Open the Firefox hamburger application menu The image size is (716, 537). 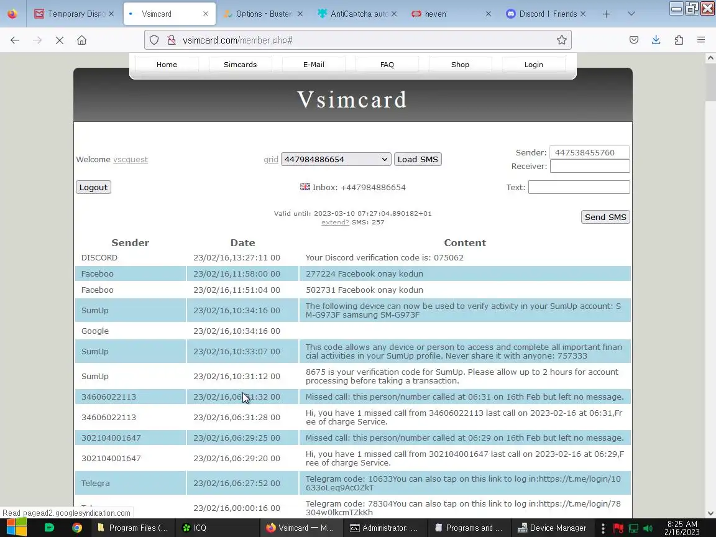pos(701,40)
